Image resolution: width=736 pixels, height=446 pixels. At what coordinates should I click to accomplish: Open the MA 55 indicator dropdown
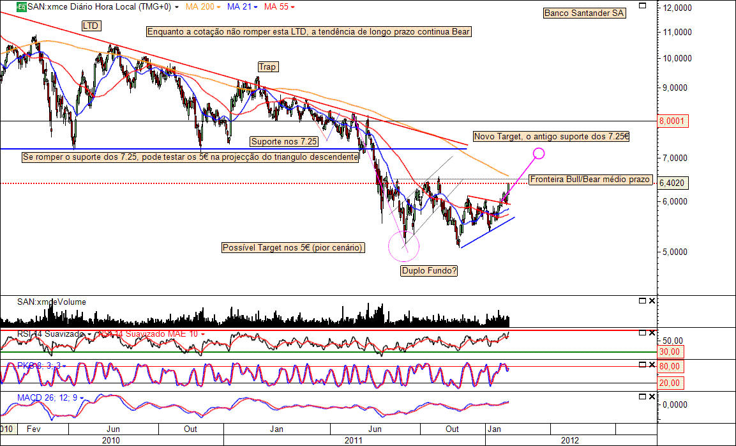tap(293, 8)
